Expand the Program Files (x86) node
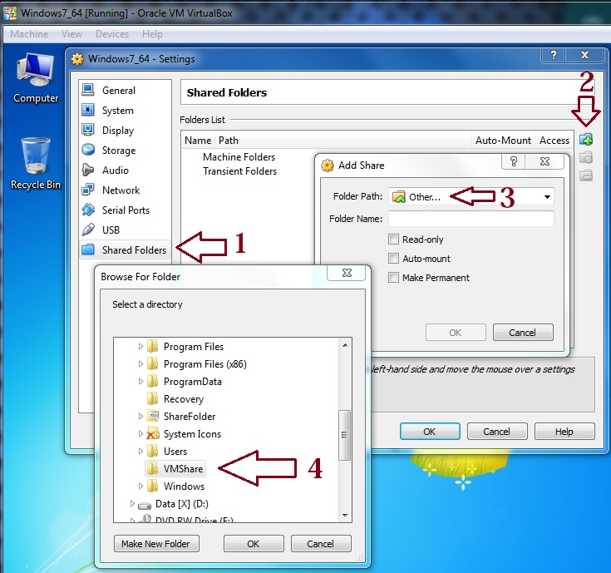Image resolution: width=611 pixels, height=573 pixels. [x=140, y=363]
